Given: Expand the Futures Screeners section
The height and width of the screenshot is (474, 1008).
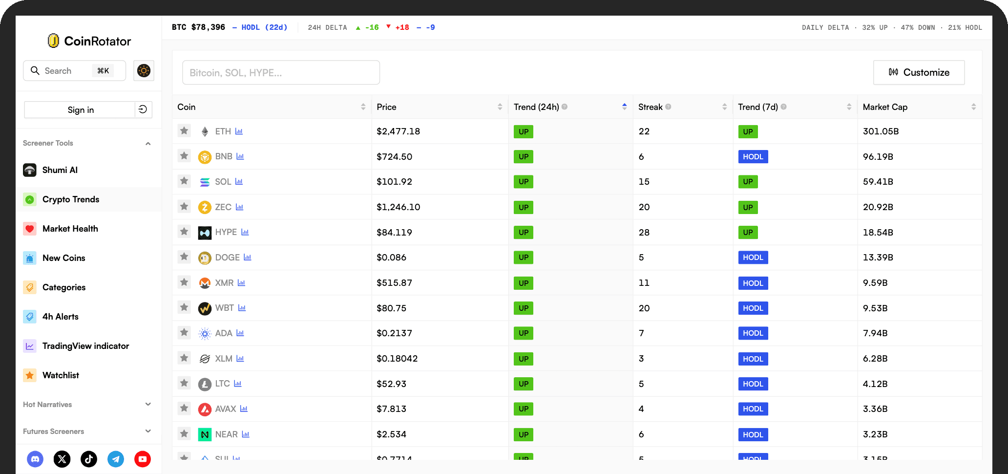Looking at the screenshot, I should [x=148, y=431].
